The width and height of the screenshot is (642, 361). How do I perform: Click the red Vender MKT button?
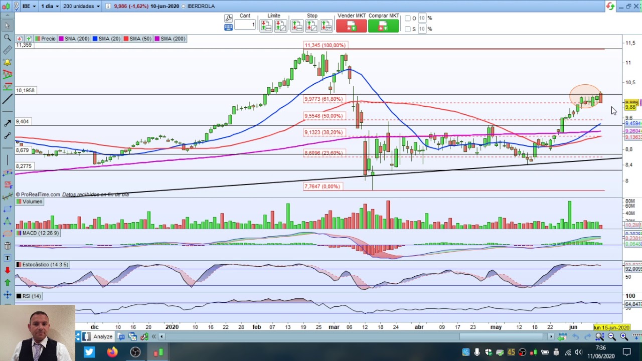pos(351,26)
